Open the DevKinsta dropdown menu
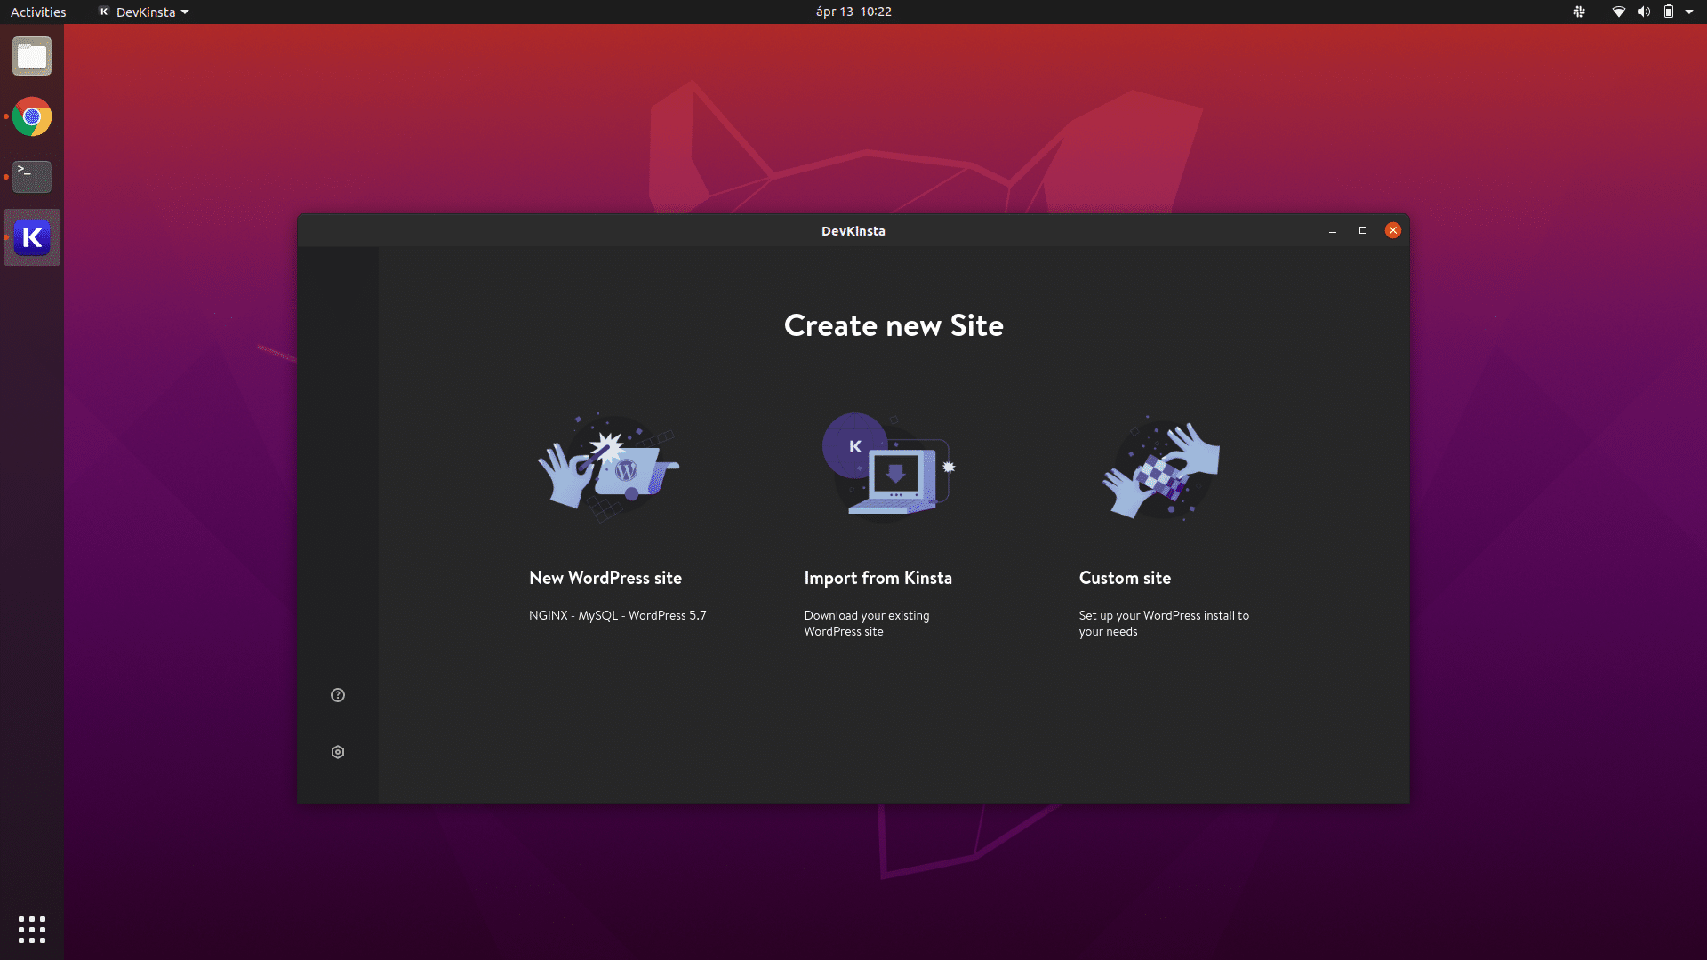1707x960 pixels. [x=142, y=12]
